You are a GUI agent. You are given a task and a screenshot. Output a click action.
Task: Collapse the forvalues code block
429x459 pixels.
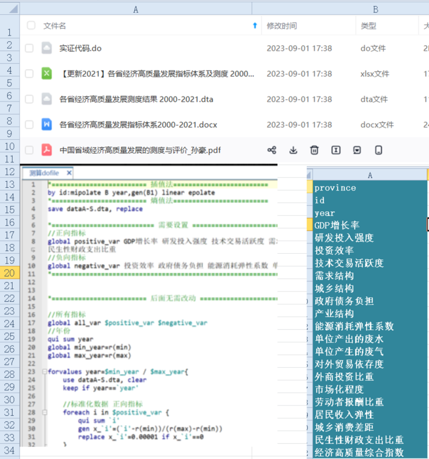(43, 372)
